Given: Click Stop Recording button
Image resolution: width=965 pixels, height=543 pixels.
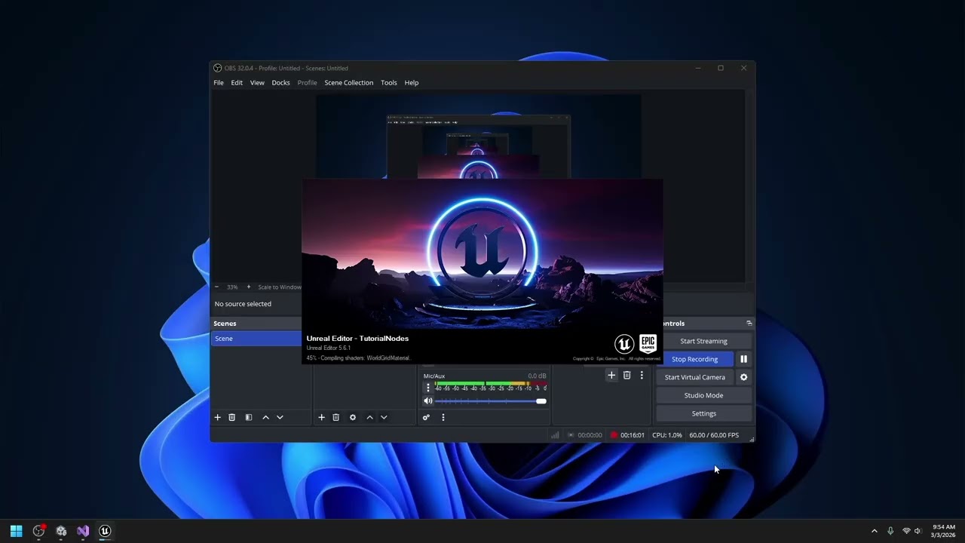Looking at the screenshot, I should 694,359.
